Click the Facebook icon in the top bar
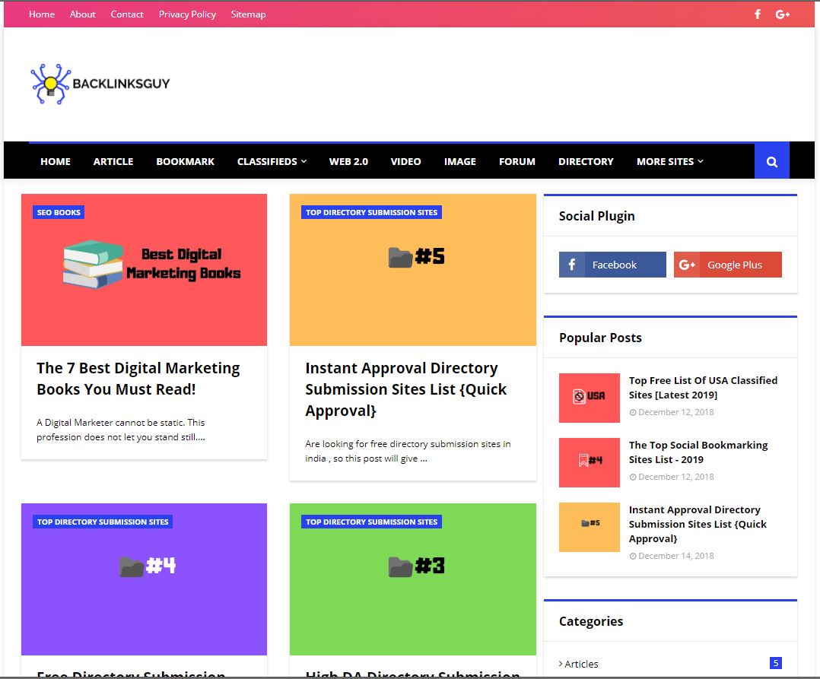This screenshot has height=679, width=820. [x=758, y=14]
